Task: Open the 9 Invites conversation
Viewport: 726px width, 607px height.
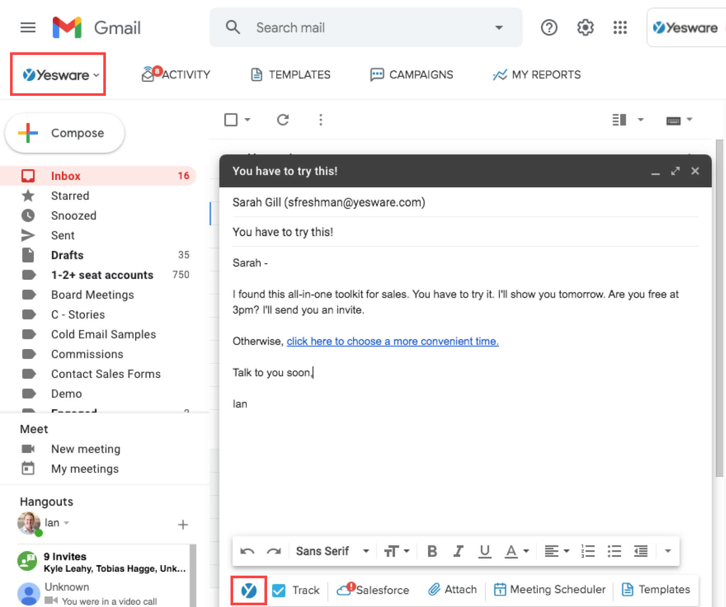Action: [103, 562]
